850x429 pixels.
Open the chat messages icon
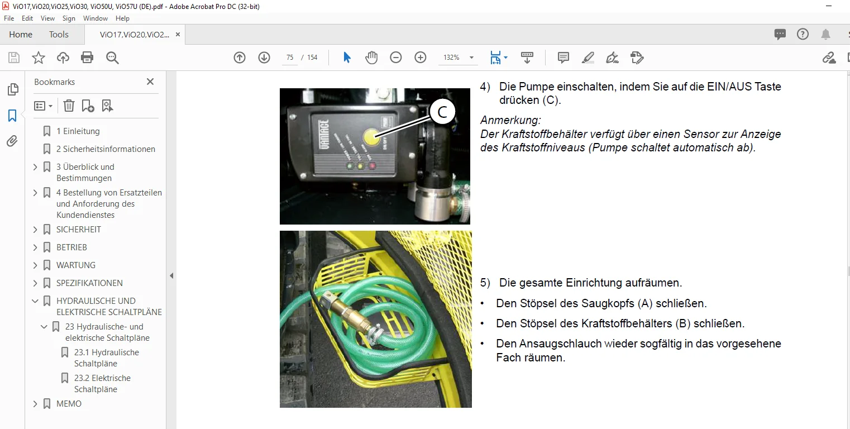click(780, 34)
